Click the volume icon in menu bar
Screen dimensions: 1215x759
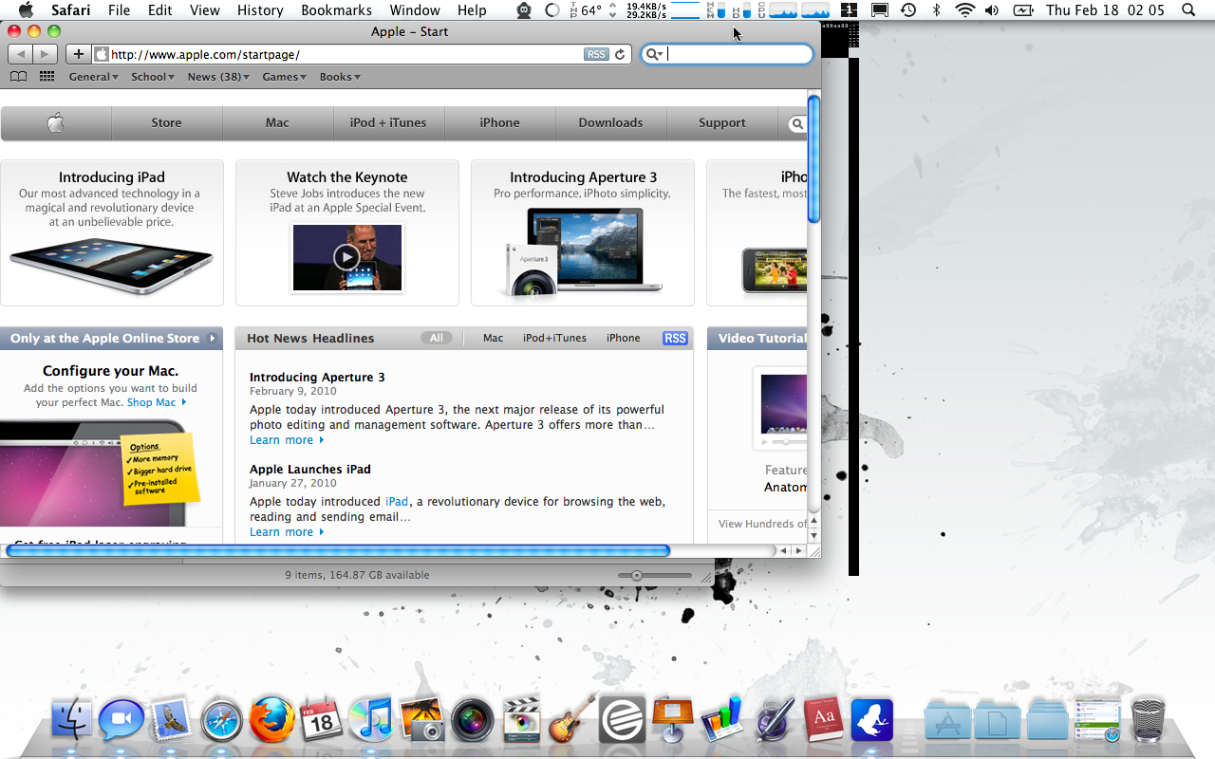point(992,10)
